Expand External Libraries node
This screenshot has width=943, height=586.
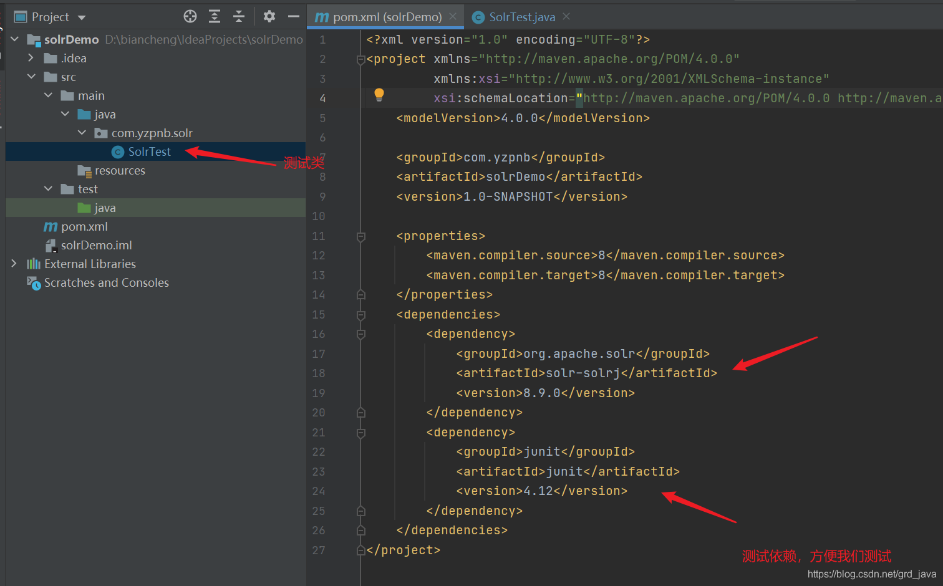tap(14, 264)
